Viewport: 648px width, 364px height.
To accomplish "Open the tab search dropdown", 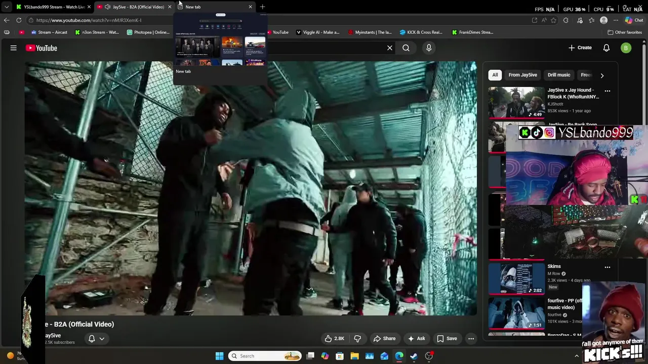I will [6, 7].
